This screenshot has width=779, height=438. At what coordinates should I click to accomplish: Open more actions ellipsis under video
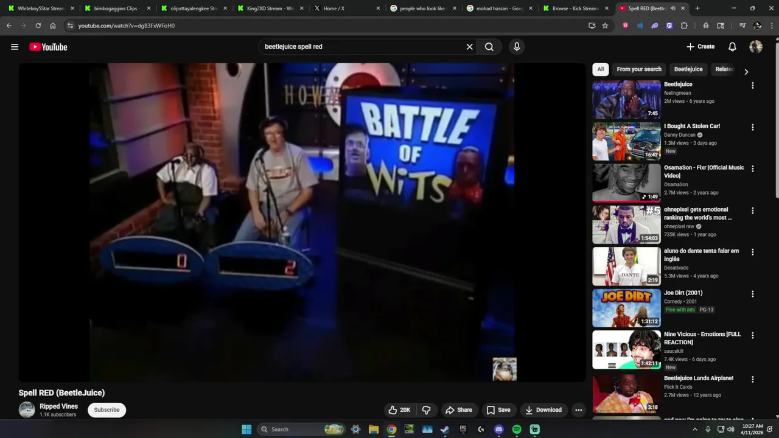[579, 410]
